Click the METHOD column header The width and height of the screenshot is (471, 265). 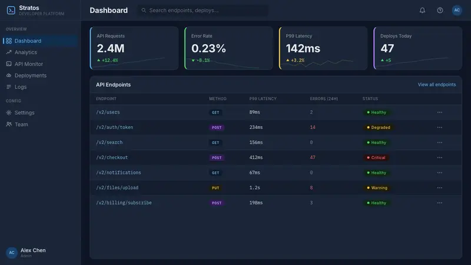coord(218,99)
